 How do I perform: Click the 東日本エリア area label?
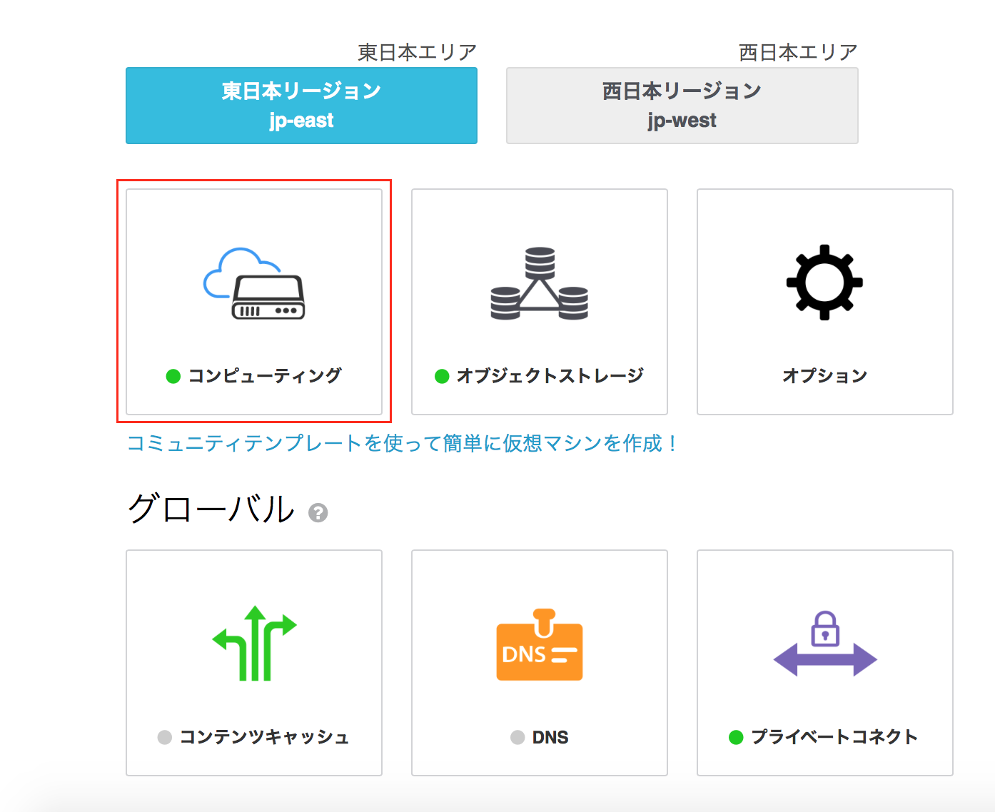pos(416,49)
